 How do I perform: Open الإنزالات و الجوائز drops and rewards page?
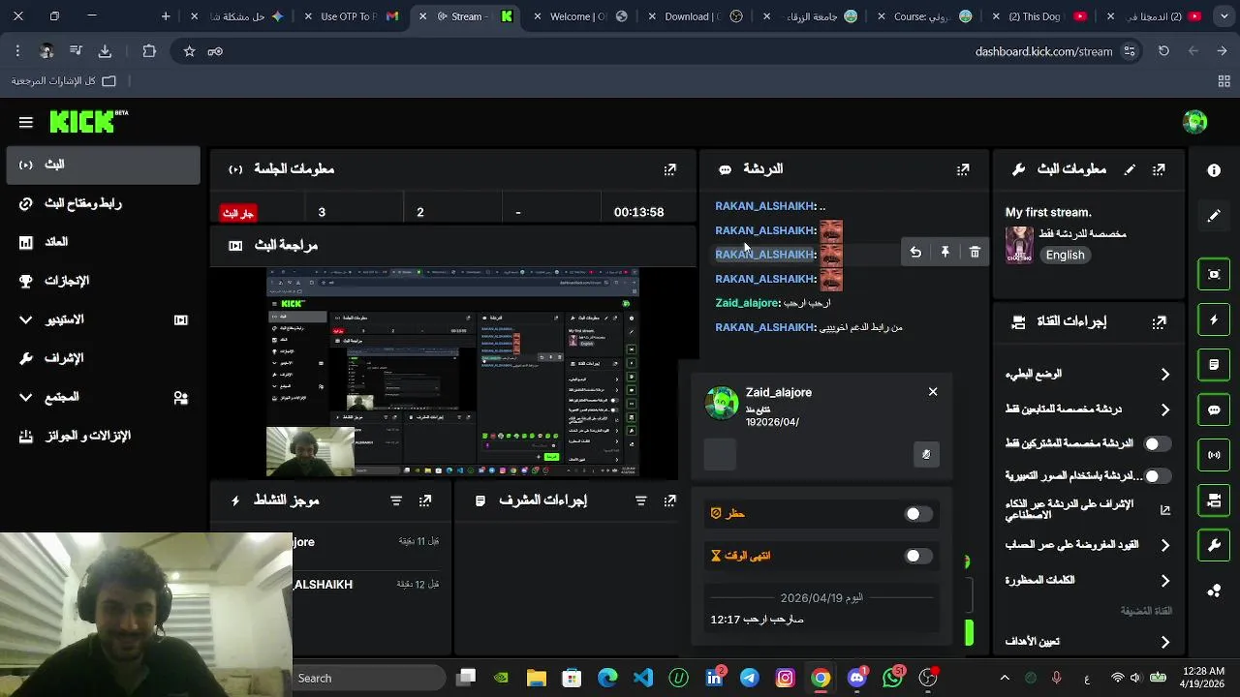(103, 436)
